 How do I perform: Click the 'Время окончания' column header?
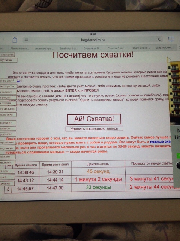point(55,165)
